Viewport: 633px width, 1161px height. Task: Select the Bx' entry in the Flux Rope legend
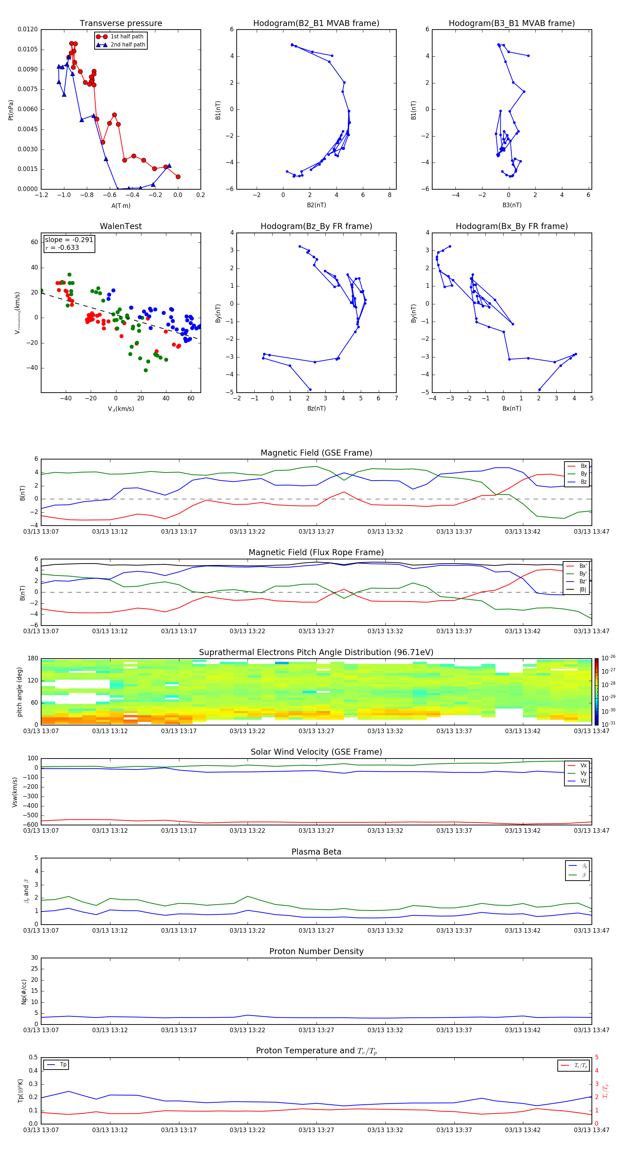[577, 566]
